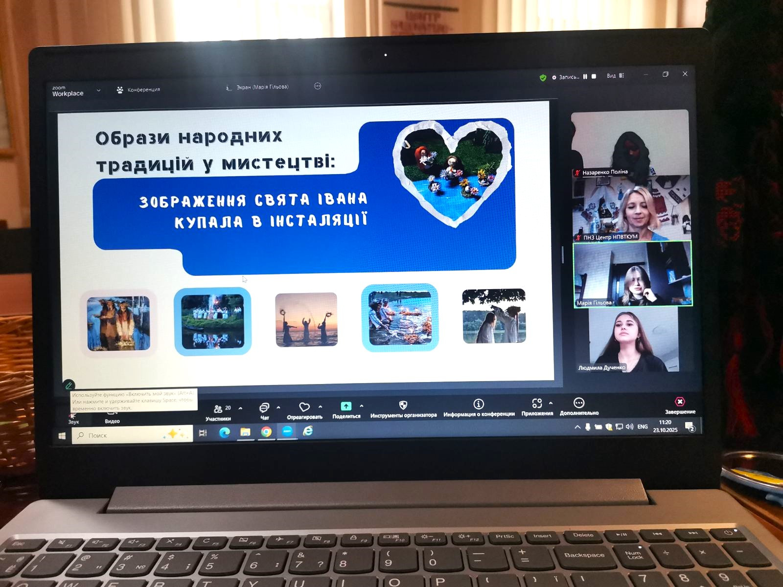Click the green encryption shield icon
This screenshot has width=783, height=587.
[543, 78]
